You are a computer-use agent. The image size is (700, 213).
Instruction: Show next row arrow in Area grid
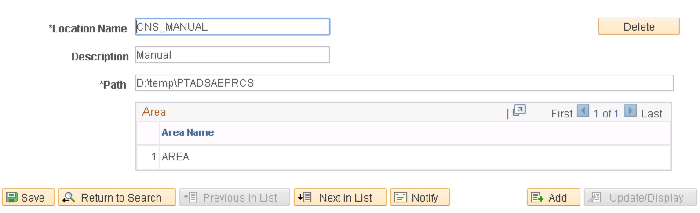631,111
